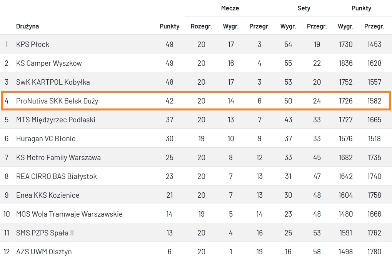Select AZS UWM Olsztyn team
Image resolution: width=392 pixels, height=262 pixels.
(x=44, y=252)
